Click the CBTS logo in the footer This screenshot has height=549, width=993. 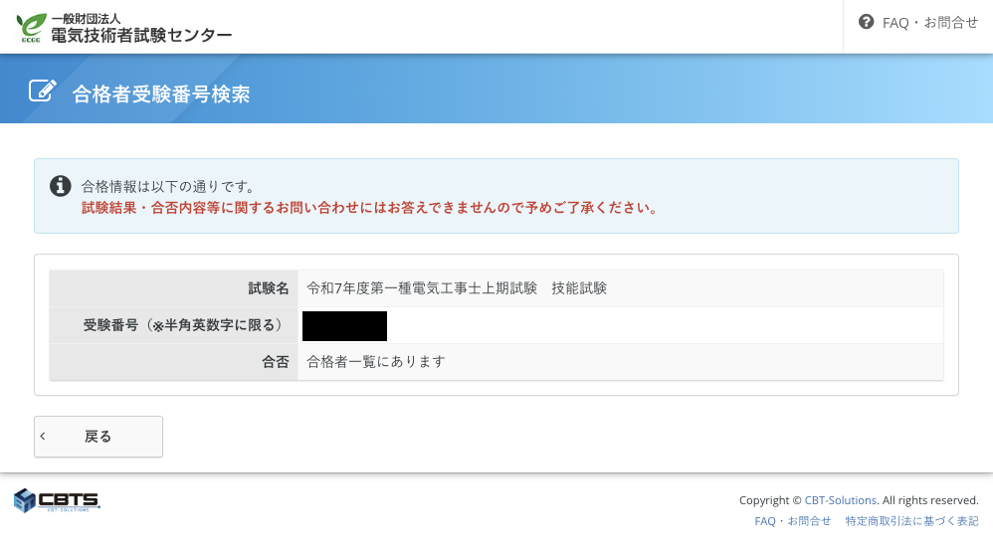(x=57, y=500)
